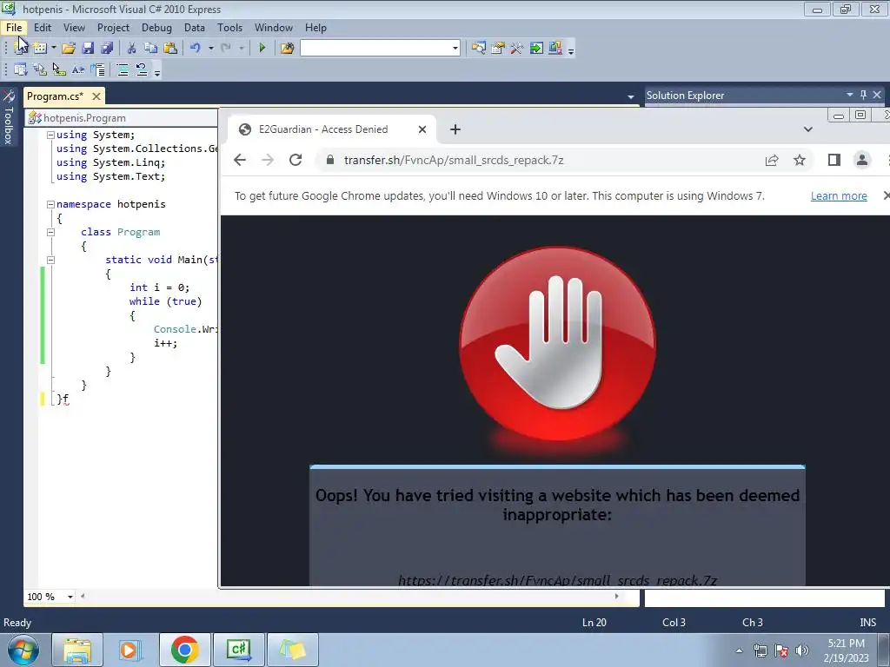Open text editor toolbar overflow arrow
This screenshot has height=667, width=890.
(157, 71)
